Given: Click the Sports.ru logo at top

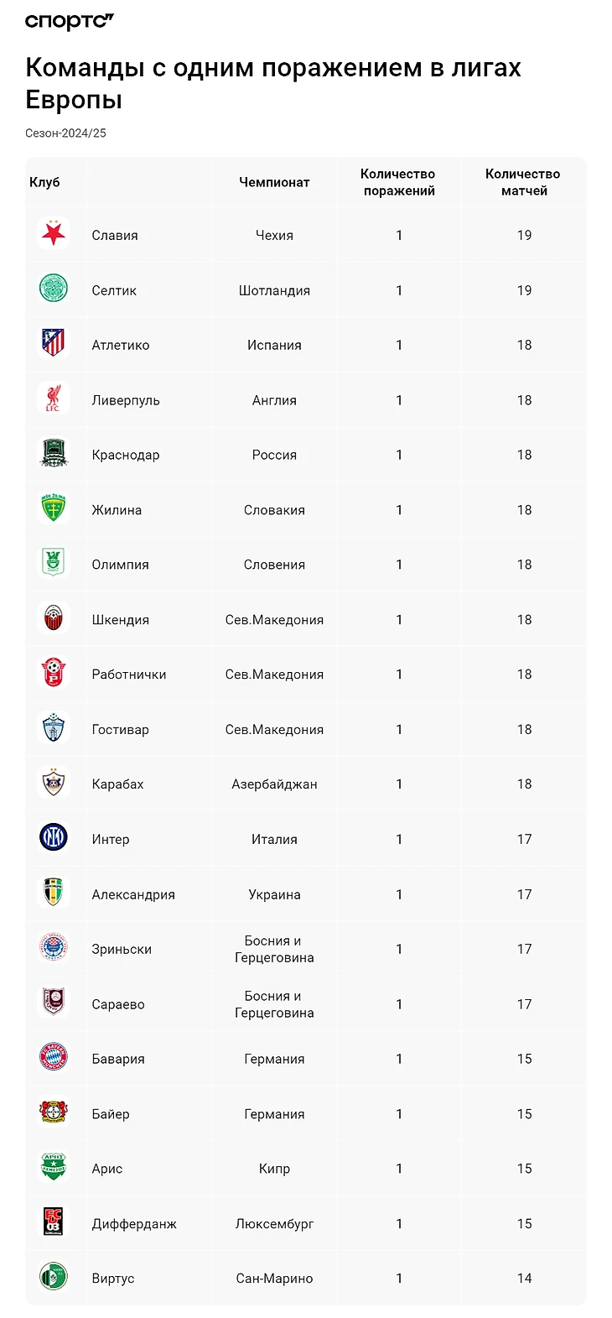Looking at the screenshot, I should click(x=69, y=22).
